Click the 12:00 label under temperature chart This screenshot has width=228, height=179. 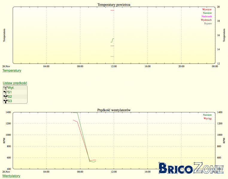click(114, 67)
